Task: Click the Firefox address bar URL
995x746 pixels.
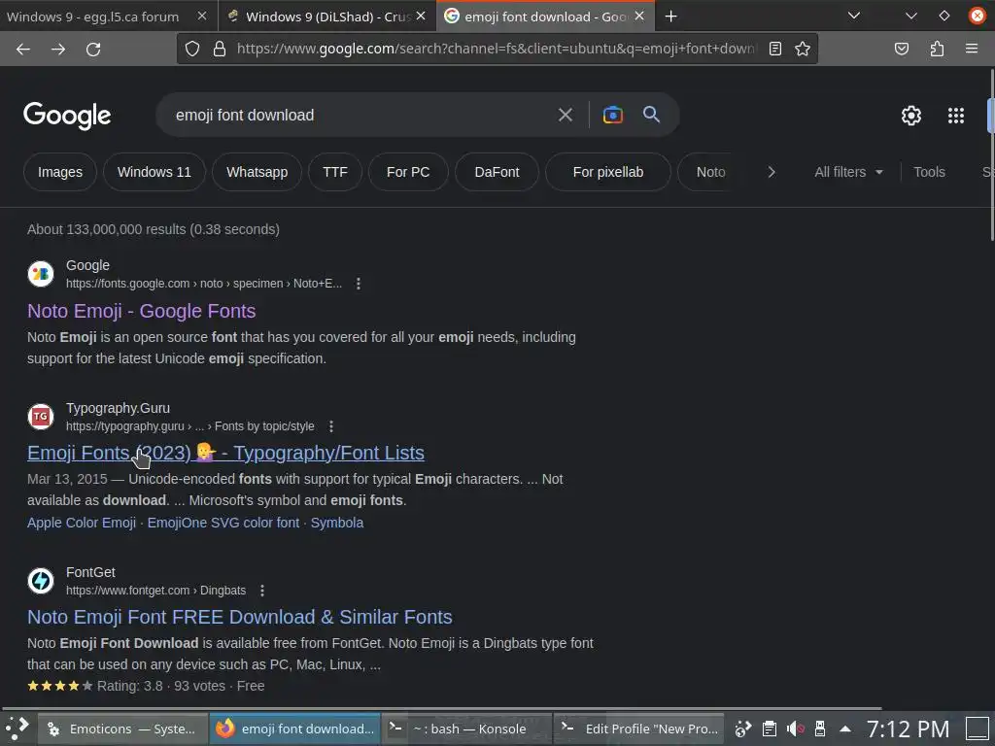Action: pyautogui.click(x=497, y=49)
